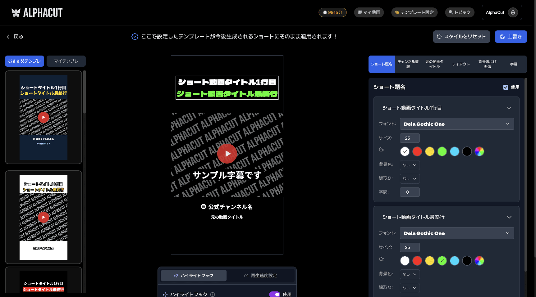Enable the 使用 toggle for ハイライトフック
Image resolution: width=536 pixels, height=297 pixels.
(275, 294)
